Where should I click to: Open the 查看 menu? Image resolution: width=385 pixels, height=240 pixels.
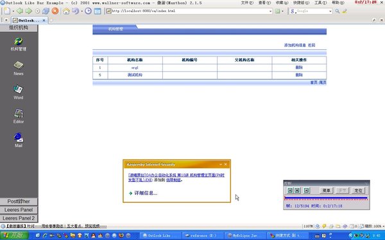pos(264,3)
